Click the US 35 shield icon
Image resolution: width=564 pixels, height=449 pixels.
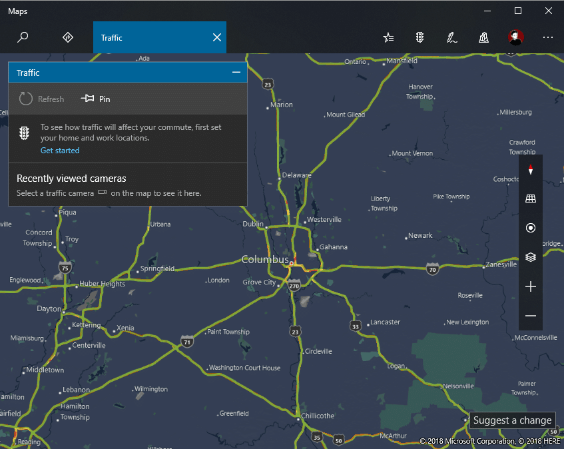pyautogui.click(x=316, y=437)
